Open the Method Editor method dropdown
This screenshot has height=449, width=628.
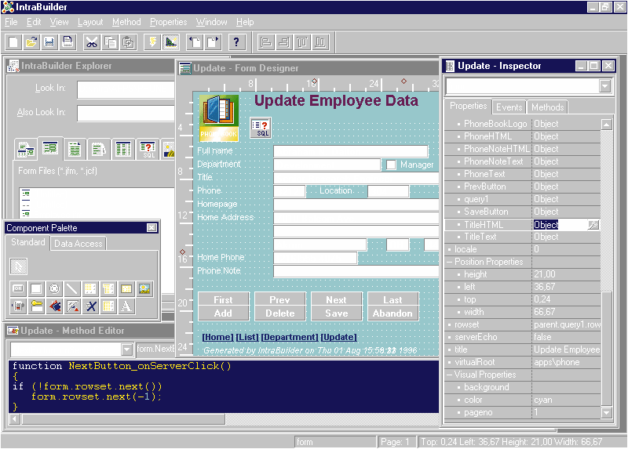126,349
